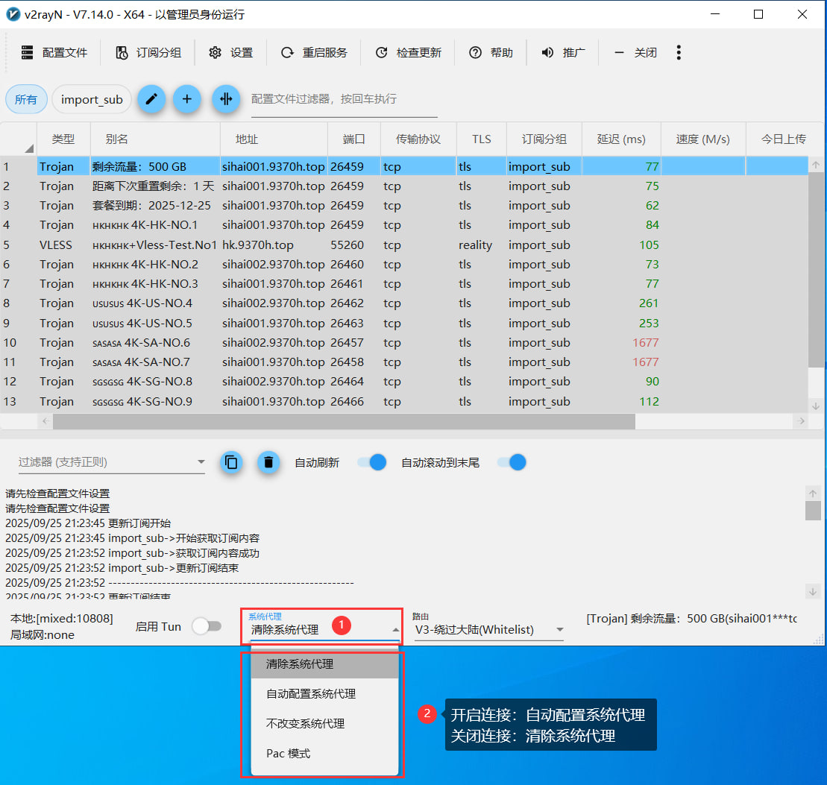Viewport: 827px width, 785px height.
Task: Select 自动配置系统代理 from the list
Action: pyautogui.click(x=311, y=694)
